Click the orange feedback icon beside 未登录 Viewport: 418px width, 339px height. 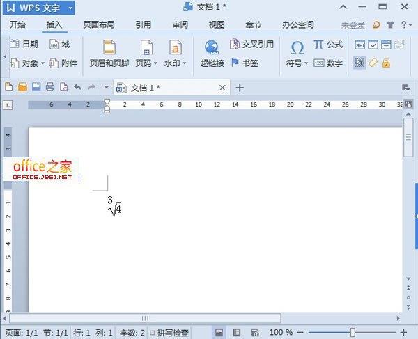(376, 25)
